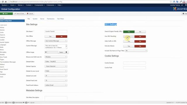
Task: Switch to the Permissions tab
Action: click(x=51, y=19)
